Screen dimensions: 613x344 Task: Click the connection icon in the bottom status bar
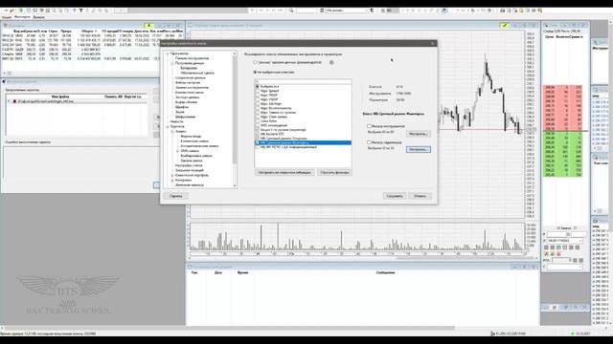(492, 333)
